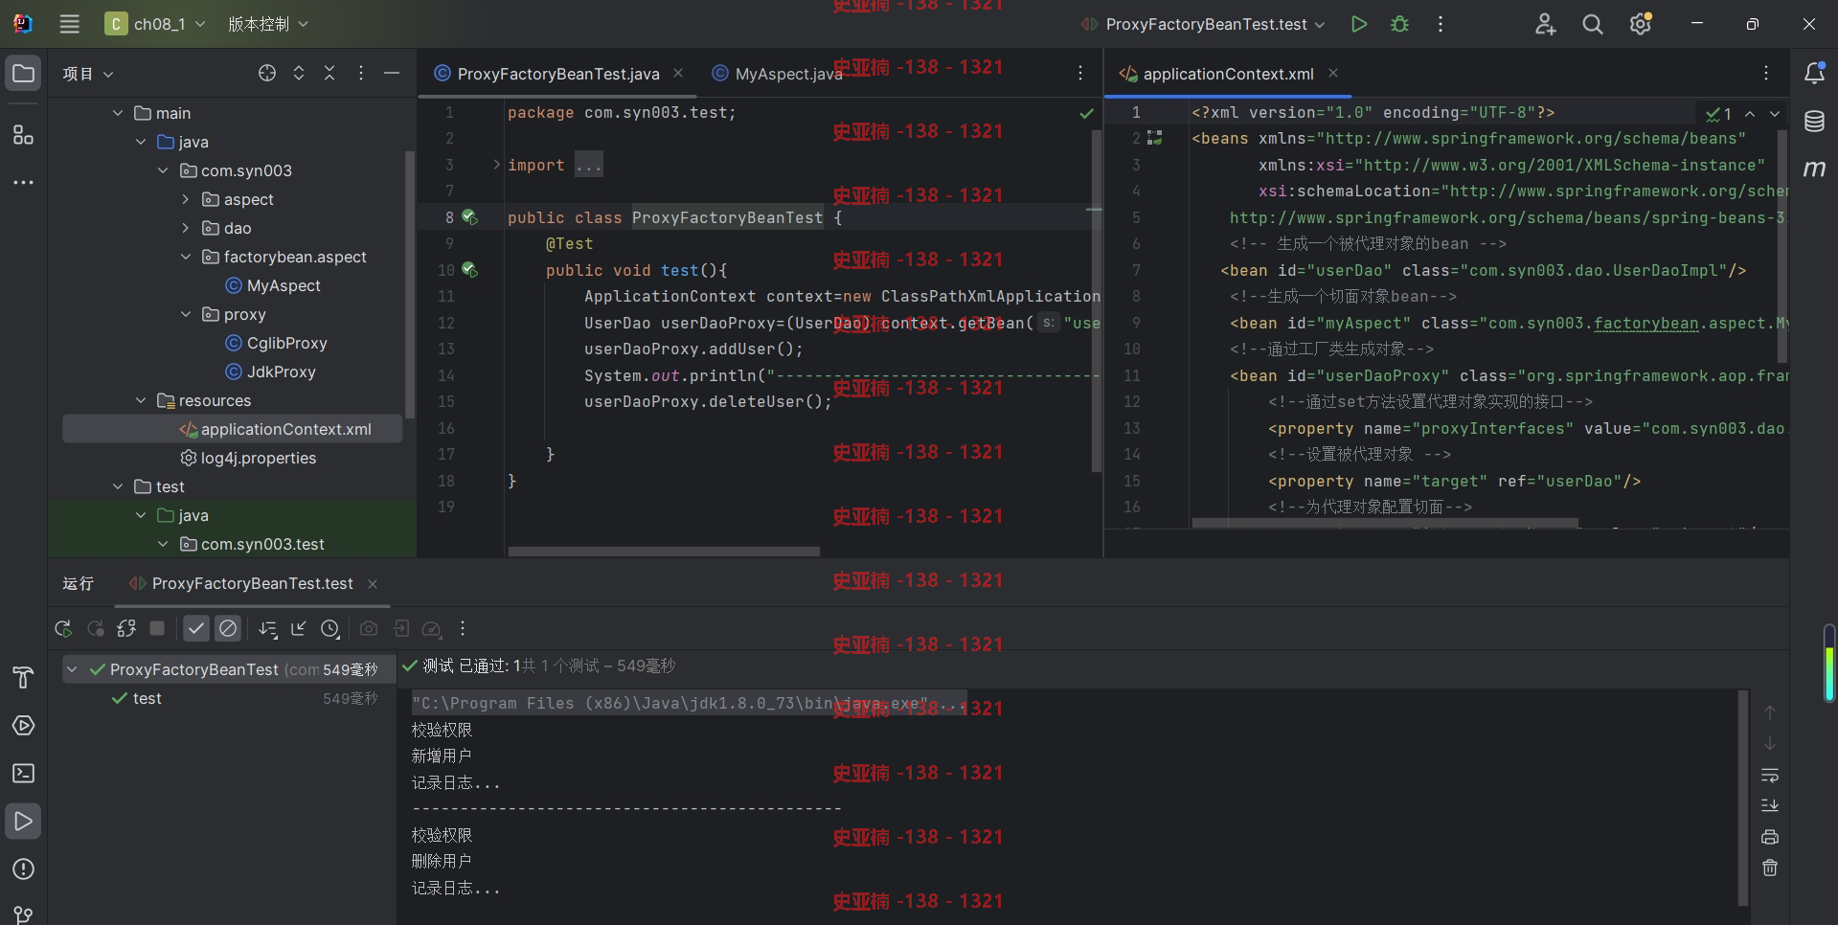Open ch08_1 project dropdown
The width and height of the screenshot is (1838, 925).
coord(155,24)
